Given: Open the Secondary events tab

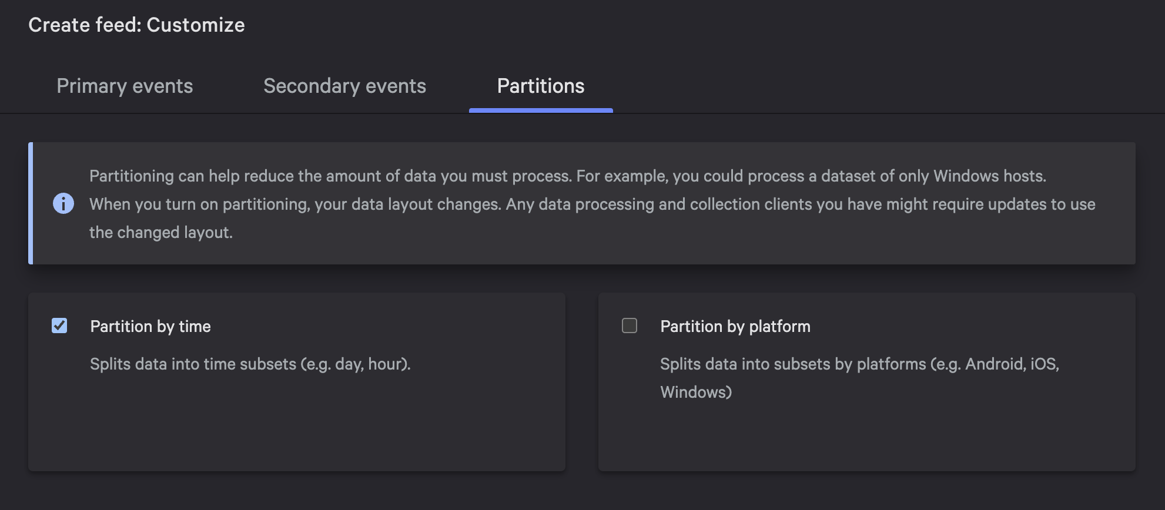Looking at the screenshot, I should click(344, 86).
